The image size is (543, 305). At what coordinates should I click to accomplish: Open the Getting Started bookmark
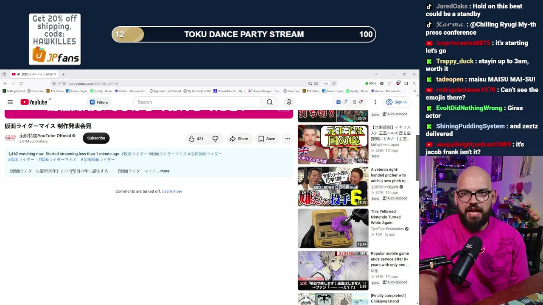[x=14, y=91]
